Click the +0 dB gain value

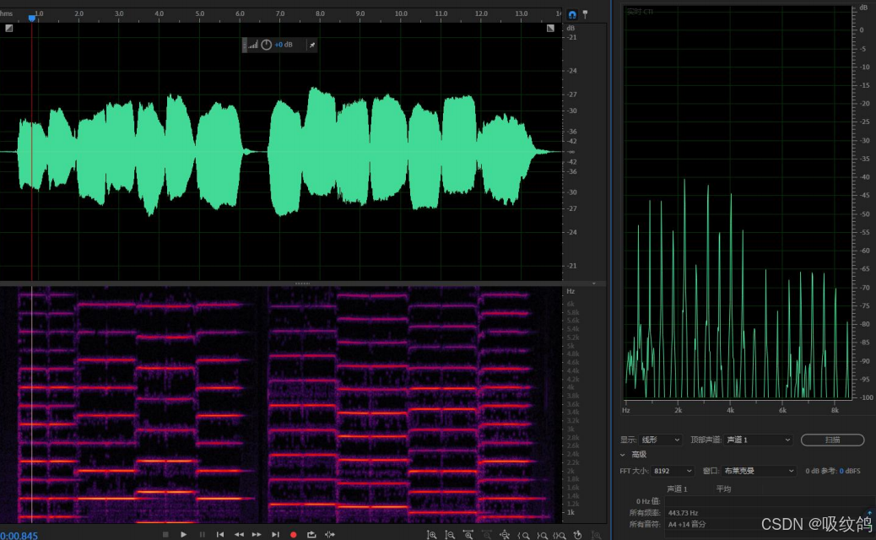[284, 45]
